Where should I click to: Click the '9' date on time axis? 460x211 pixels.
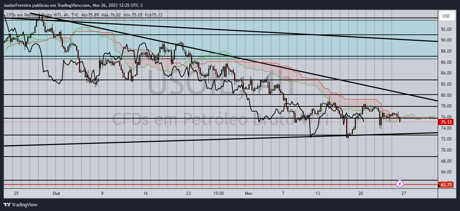coord(102,193)
